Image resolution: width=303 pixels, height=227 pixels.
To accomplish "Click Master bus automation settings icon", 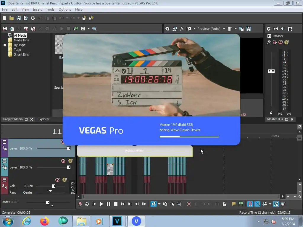I will 275,42.
